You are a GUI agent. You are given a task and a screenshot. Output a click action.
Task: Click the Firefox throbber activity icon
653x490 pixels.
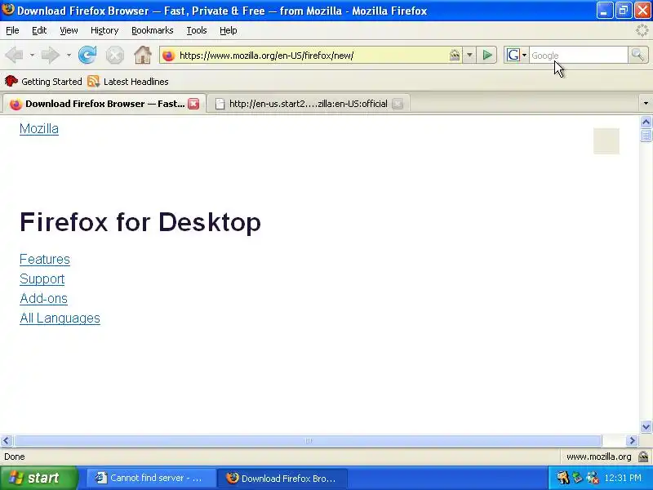tap(642, 30)
